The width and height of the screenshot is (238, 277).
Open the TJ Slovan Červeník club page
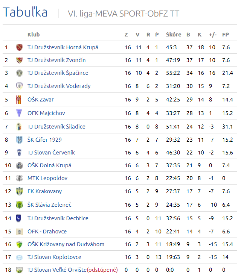51,153
